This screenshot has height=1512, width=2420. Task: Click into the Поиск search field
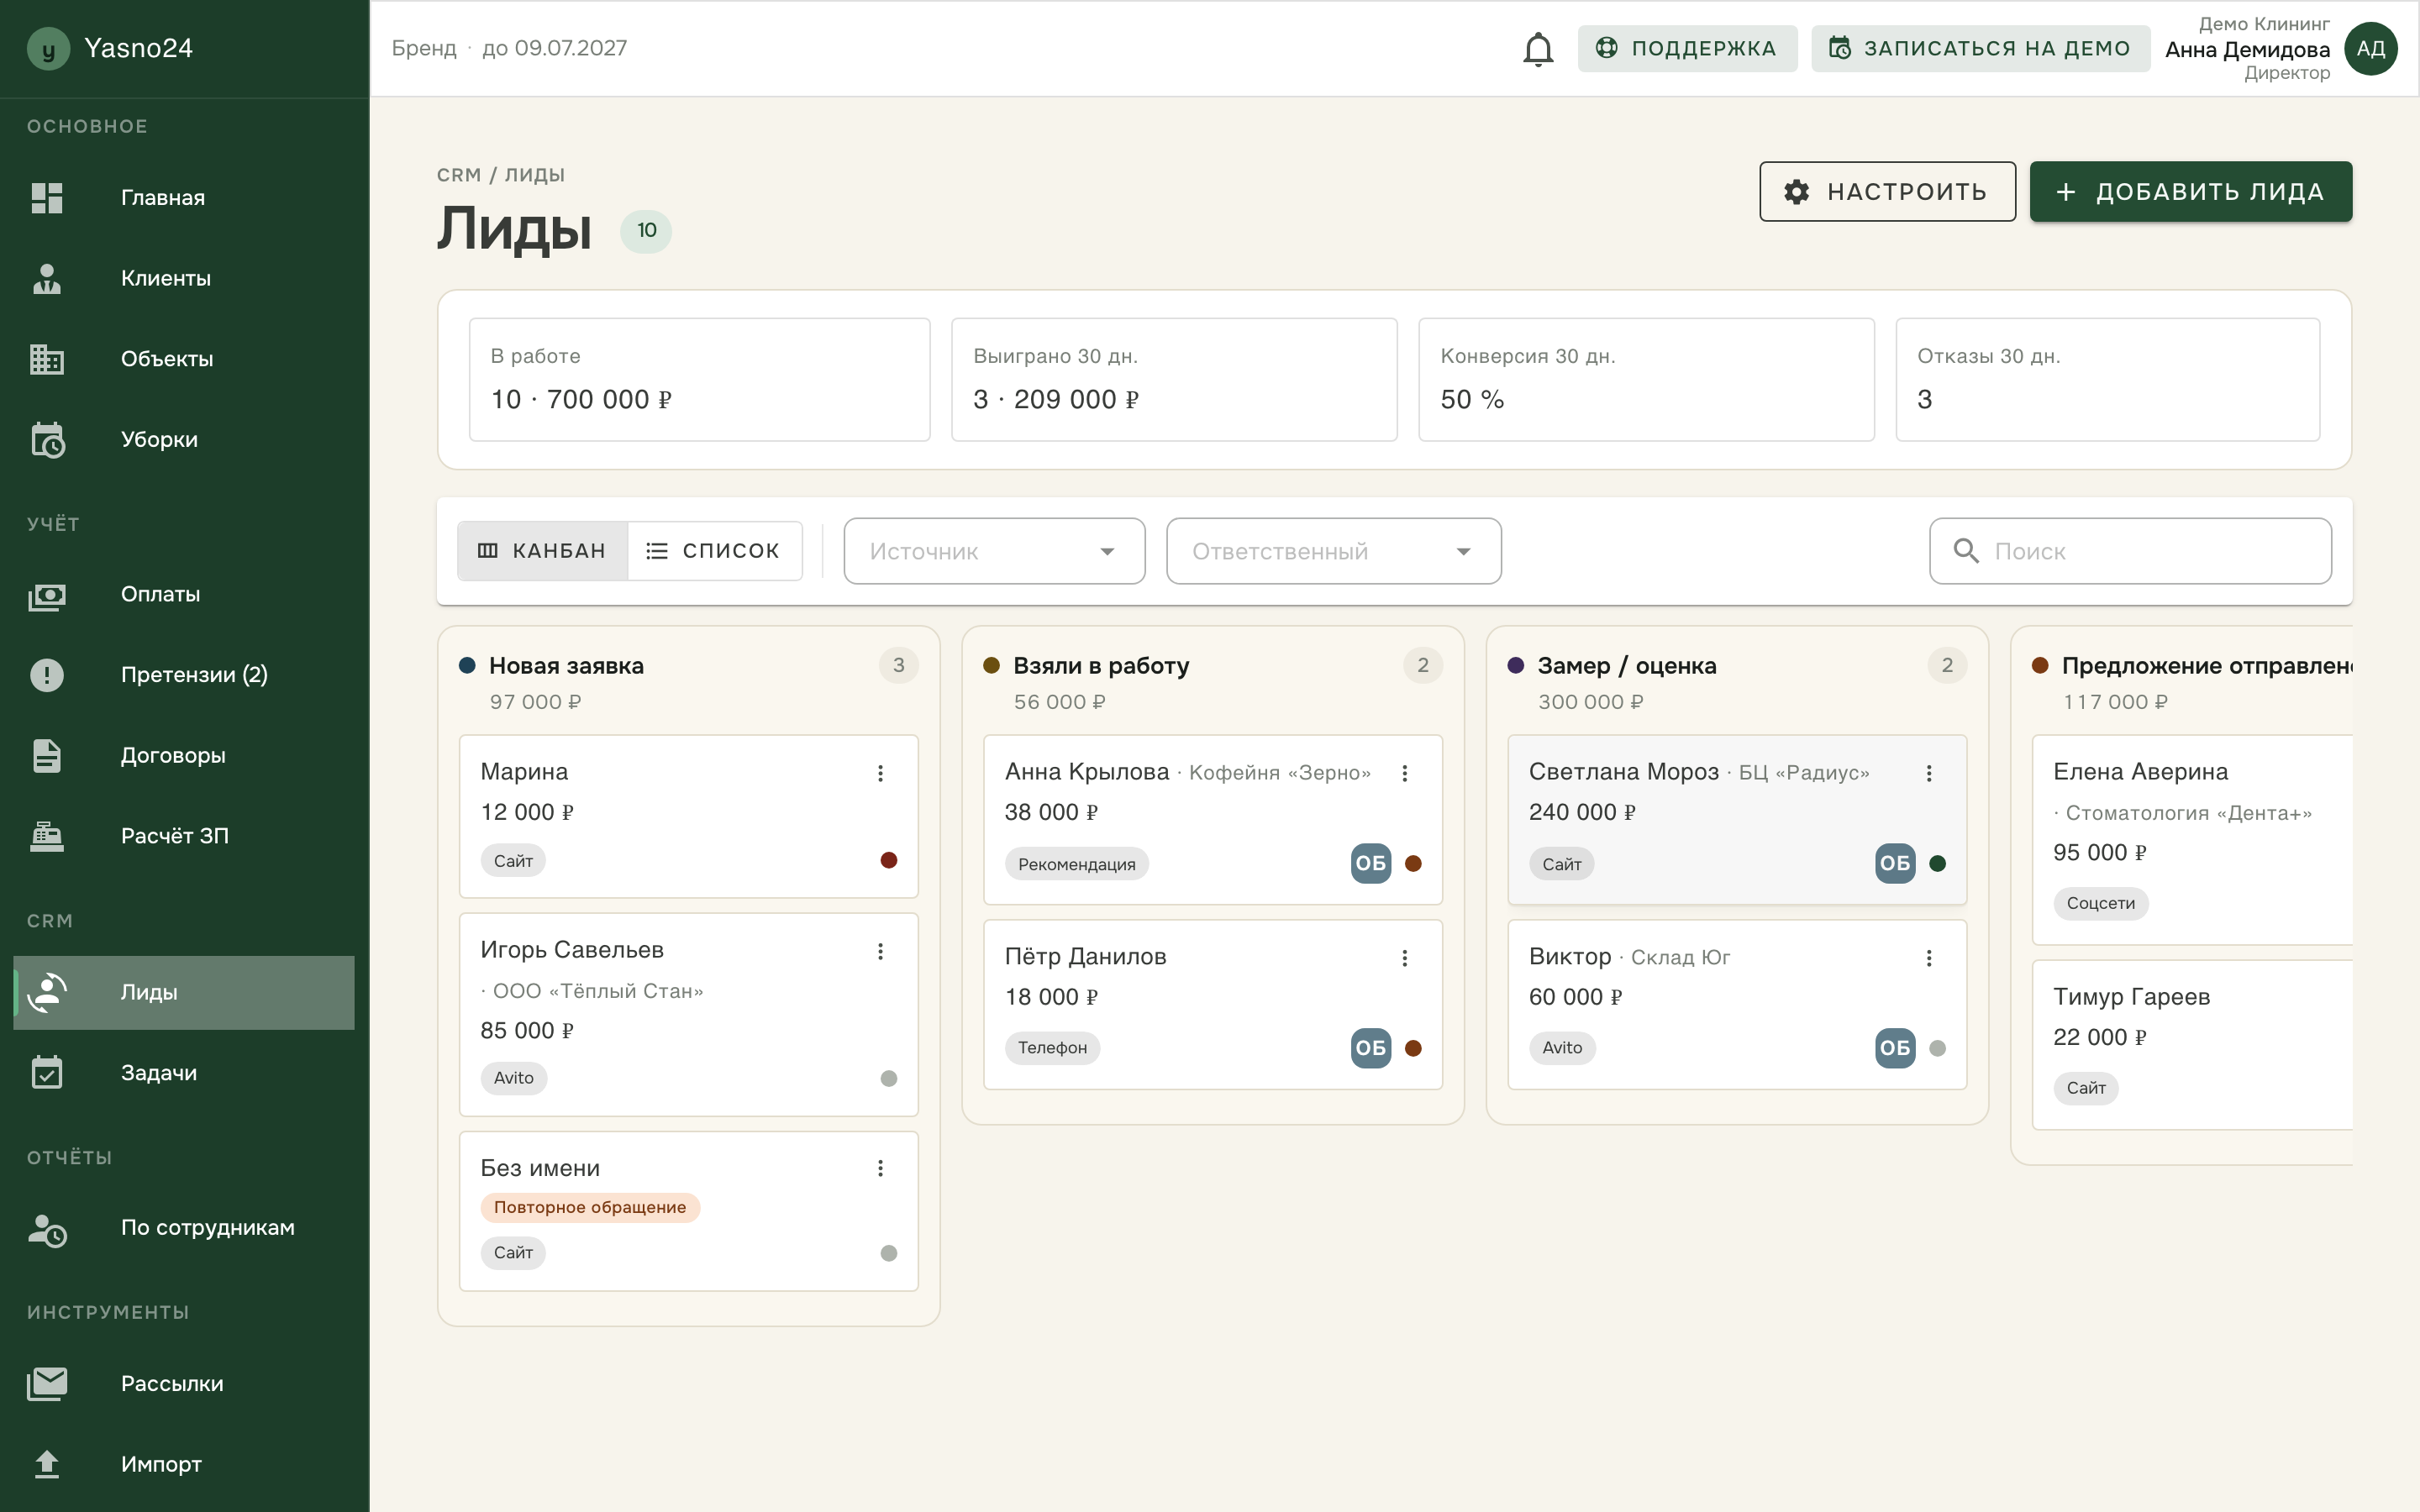click(2130, 551)
